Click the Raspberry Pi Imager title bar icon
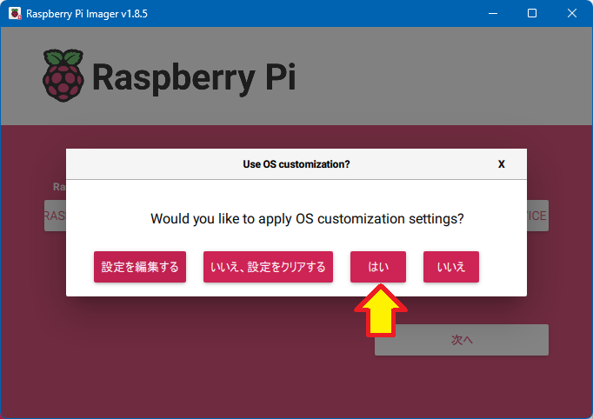 pyautogui.click(x=15, y=14)
